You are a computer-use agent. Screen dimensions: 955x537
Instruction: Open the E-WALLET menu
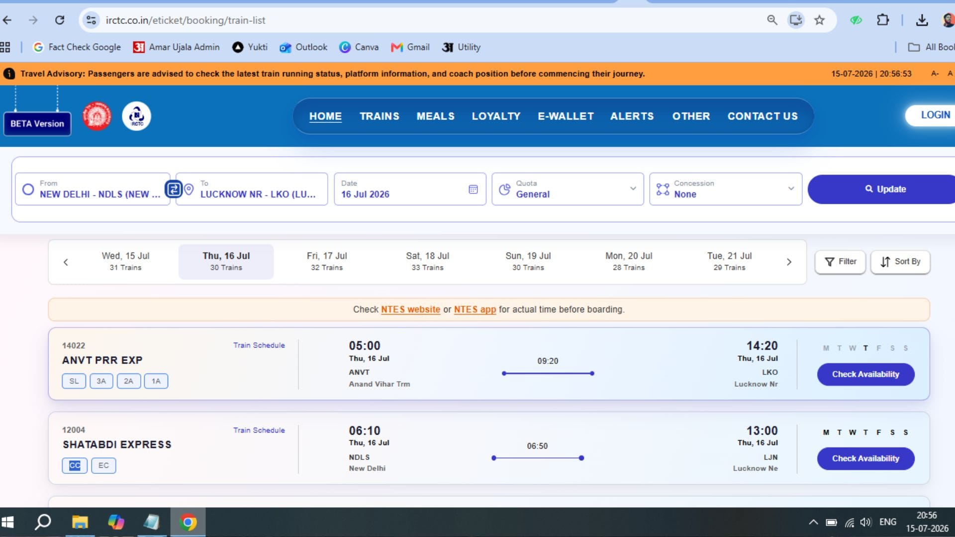[566, 116]
